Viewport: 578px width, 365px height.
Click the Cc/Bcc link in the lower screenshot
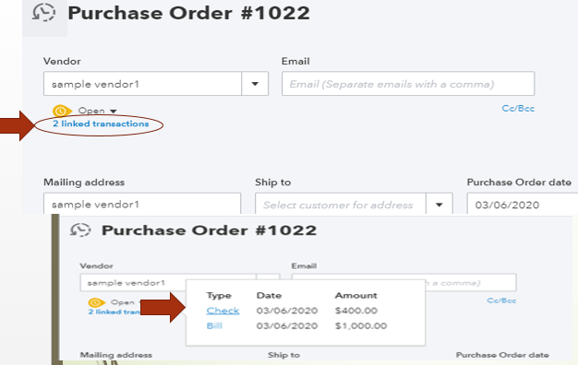[501, 300]
